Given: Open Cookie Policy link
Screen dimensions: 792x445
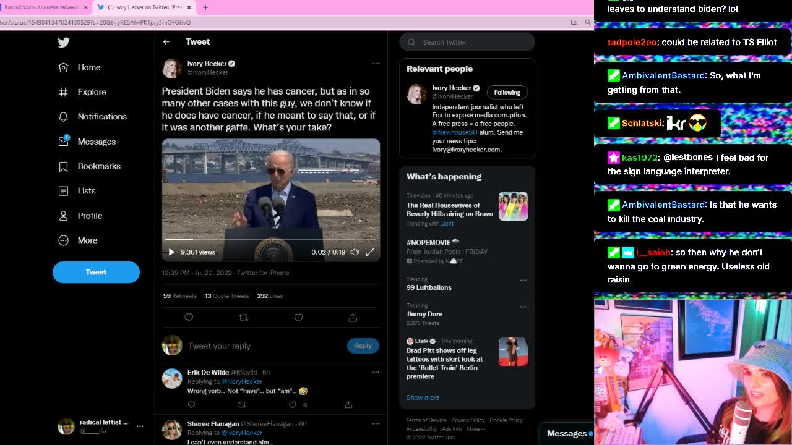Looking at the screenshot, I should [x=506, y=420].
